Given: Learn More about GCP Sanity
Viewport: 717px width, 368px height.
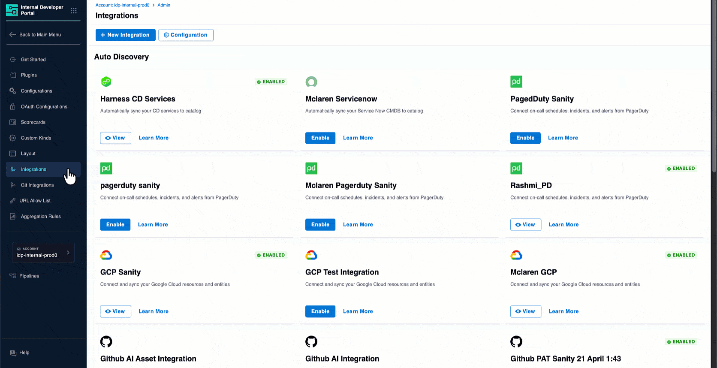Looking at the screenshot, I should pos(154,311).
